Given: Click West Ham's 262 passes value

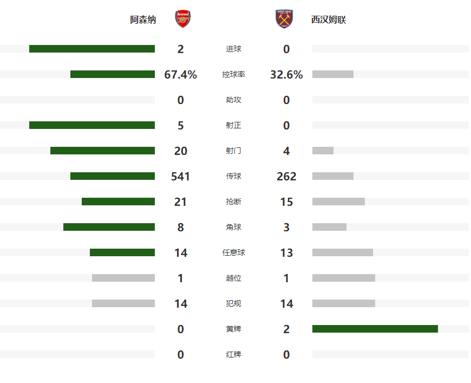Looking at the screenshot, I should (x=286, y=177).
